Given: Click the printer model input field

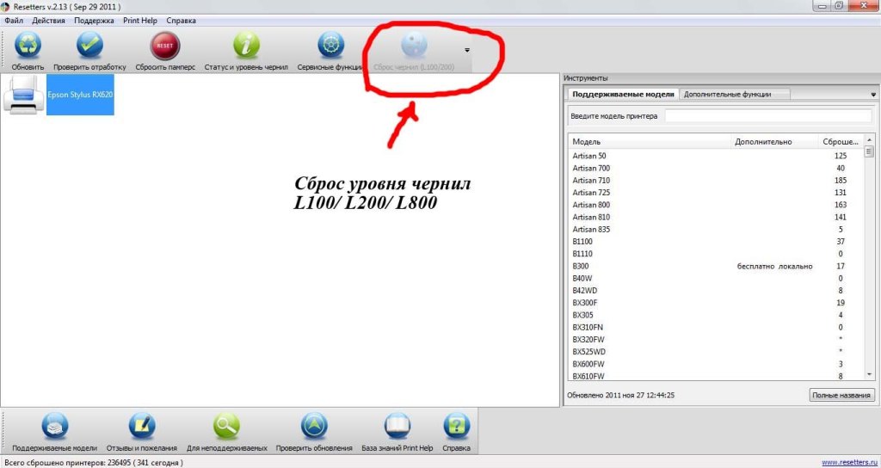Looking at the screenshot, I should point(767,116).
